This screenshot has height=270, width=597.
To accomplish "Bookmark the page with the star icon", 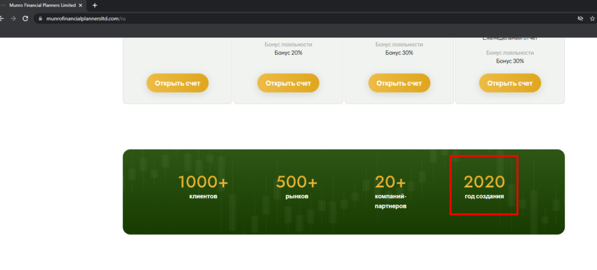I will 592,18.
